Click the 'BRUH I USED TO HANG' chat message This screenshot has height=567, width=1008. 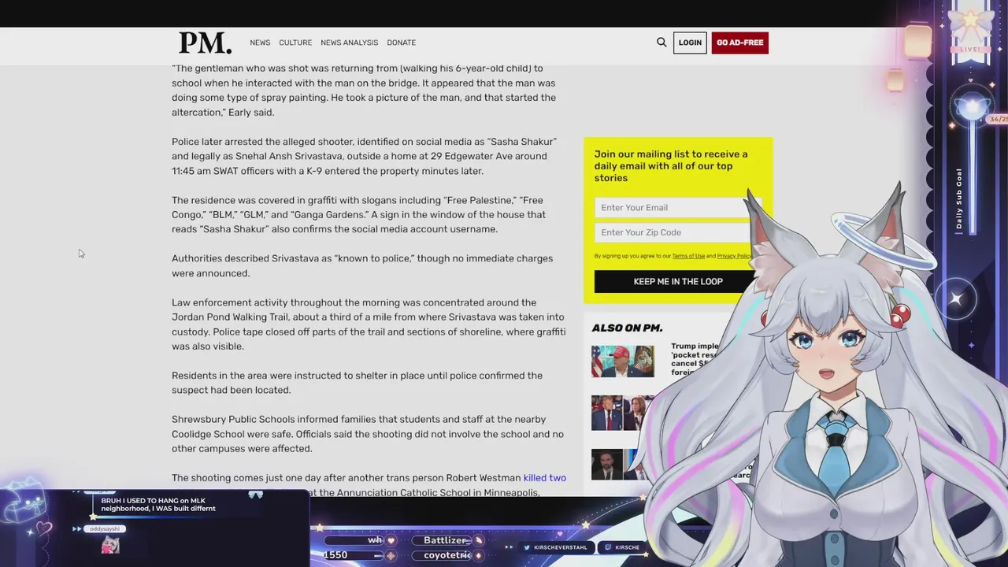pos(158,504)
